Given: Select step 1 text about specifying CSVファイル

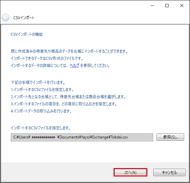Looking at the screenshot, I should click(x=42, y=90).
